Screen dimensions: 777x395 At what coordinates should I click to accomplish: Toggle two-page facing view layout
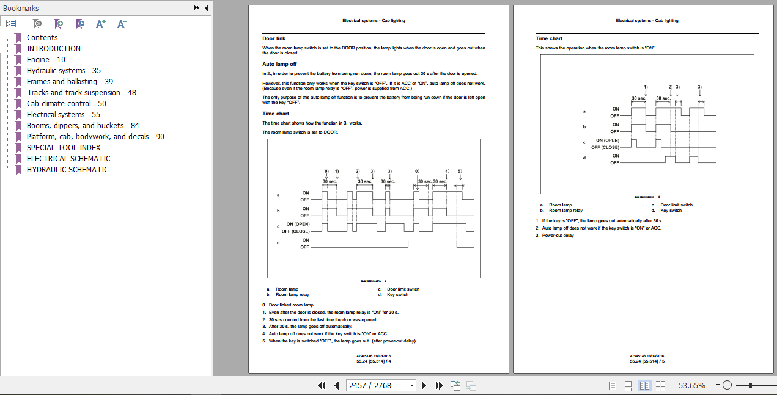(644, 385)
